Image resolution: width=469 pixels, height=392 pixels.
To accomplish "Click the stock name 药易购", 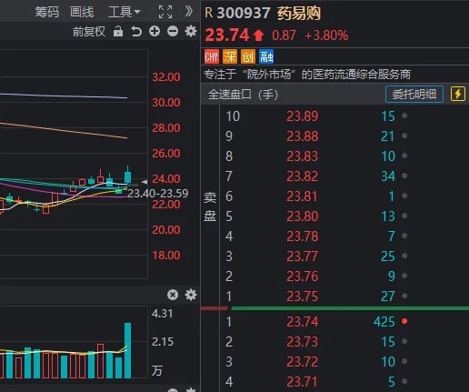I will pyautogui.click(x=299, y=13).
